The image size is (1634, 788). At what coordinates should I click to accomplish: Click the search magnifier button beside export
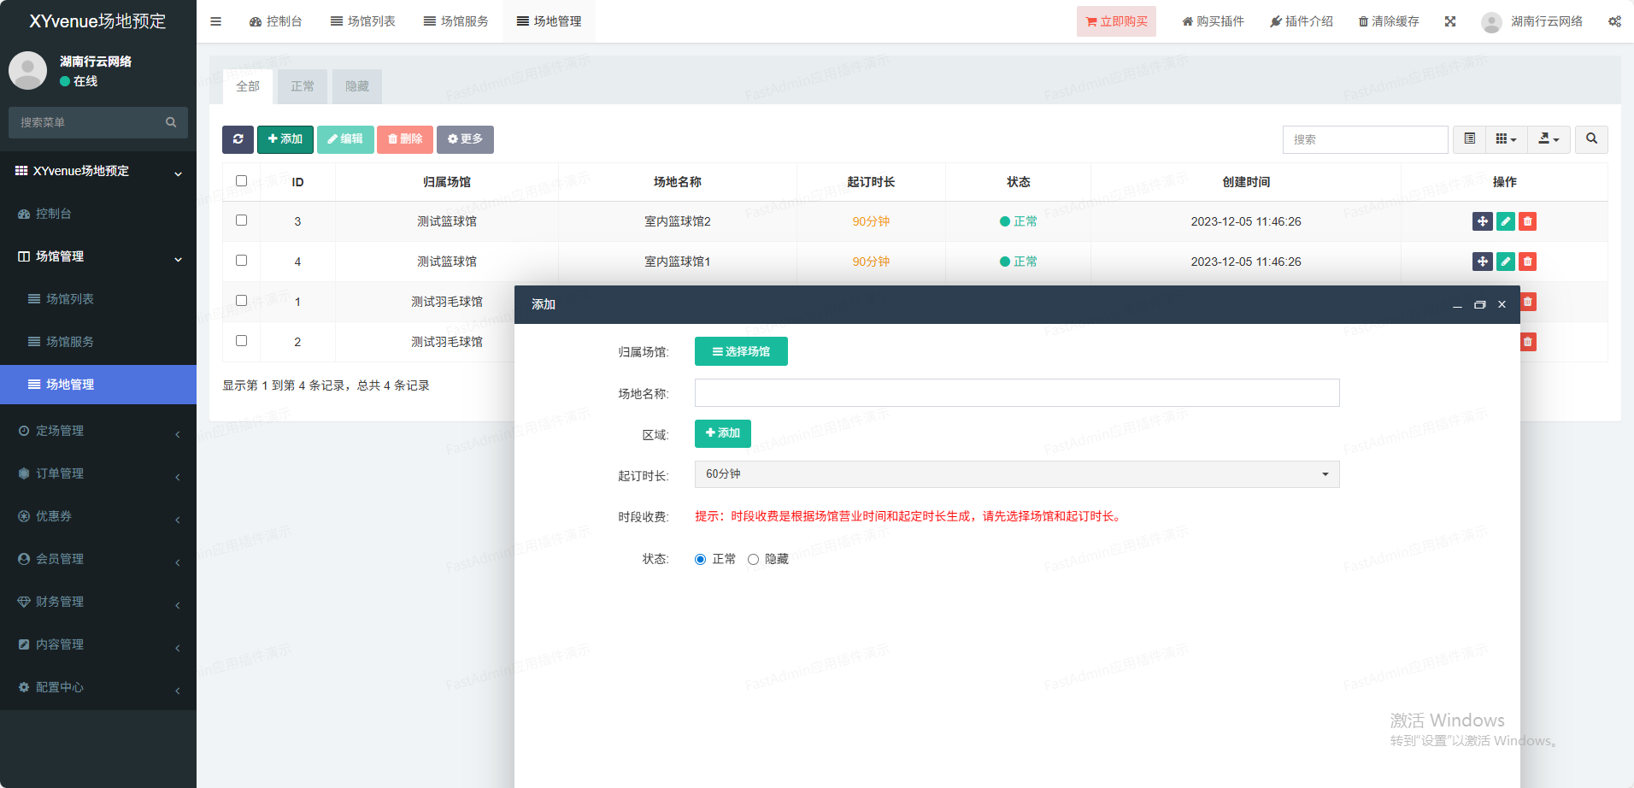pyautogui.click(x=1591, y=139)
